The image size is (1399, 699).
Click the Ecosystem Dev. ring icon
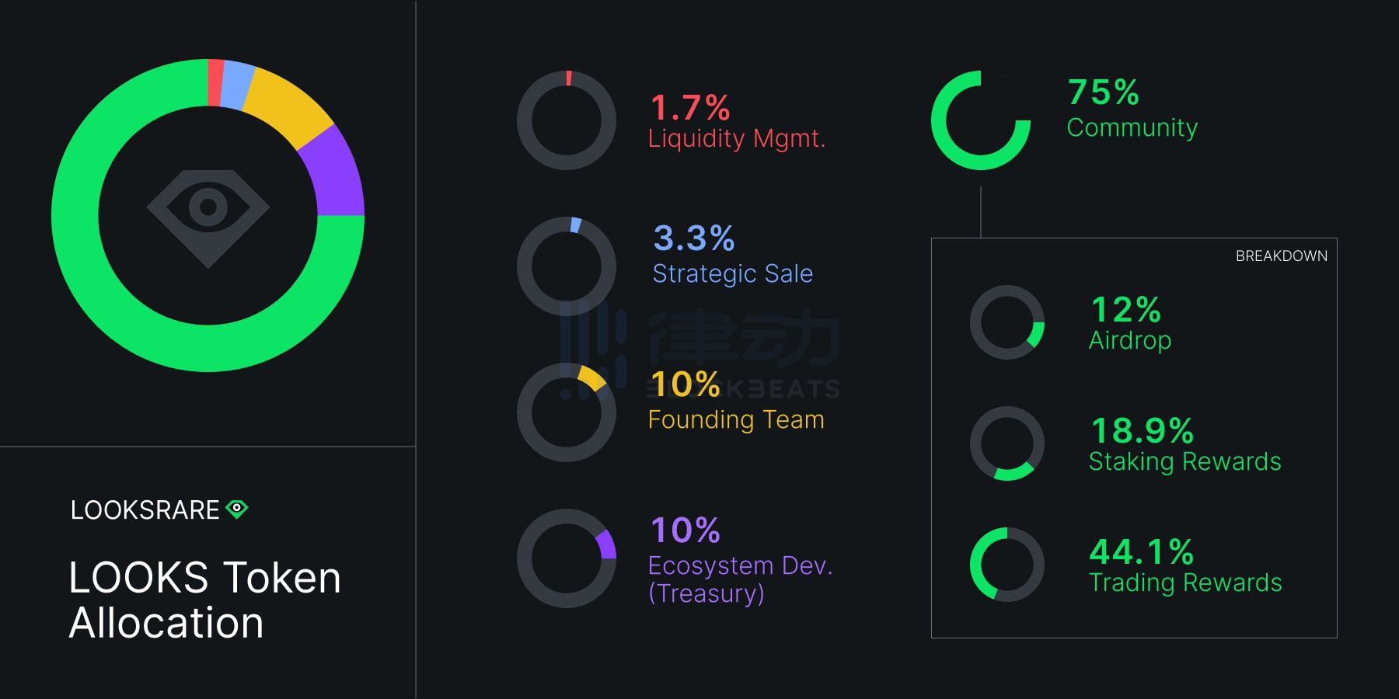pyautogui.click(x=567, y=558)
